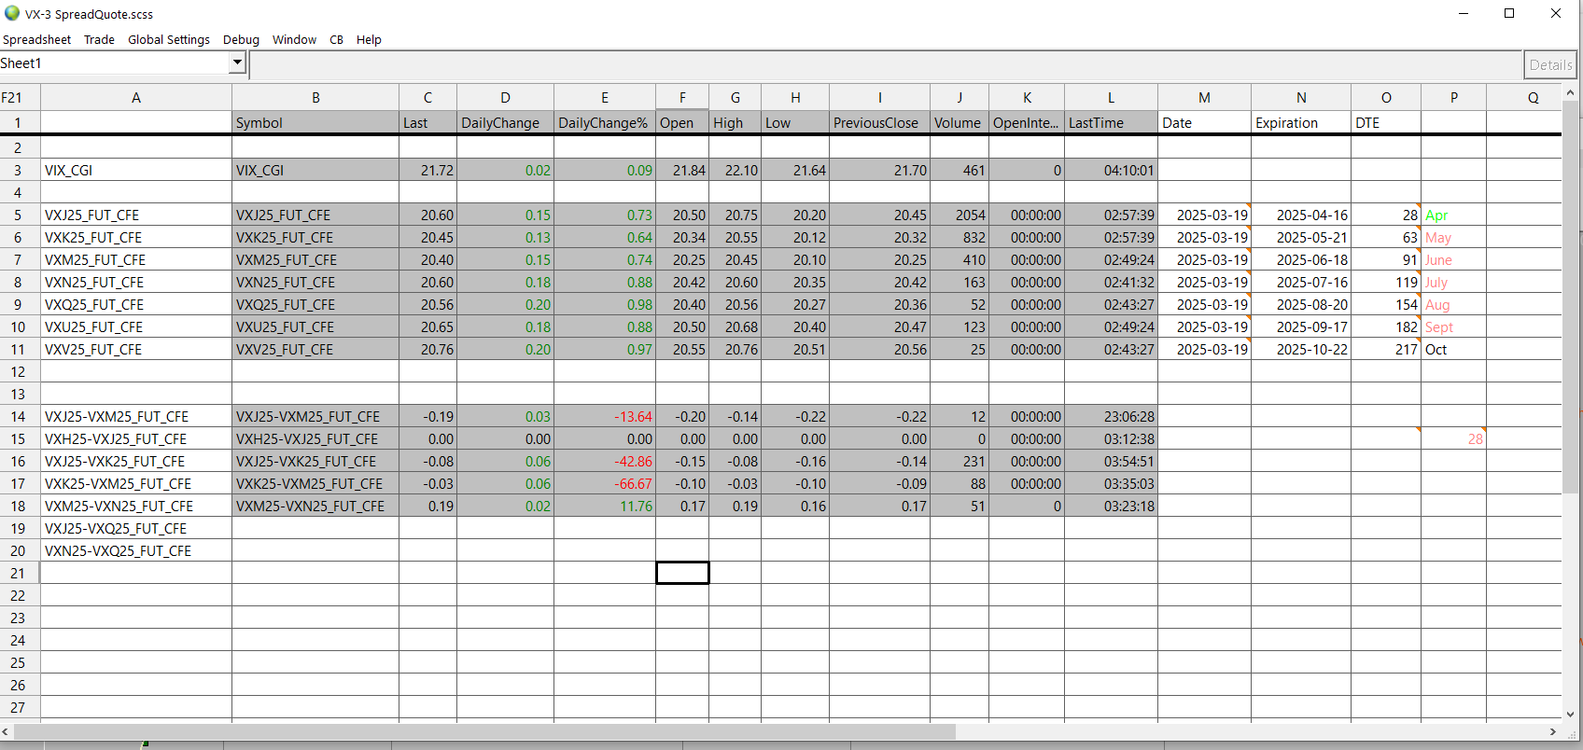Select VXK25-VXM25_FUT_CFE cell in column B
This screenshot has height=750, width=1583.
[x=315, y=483]
